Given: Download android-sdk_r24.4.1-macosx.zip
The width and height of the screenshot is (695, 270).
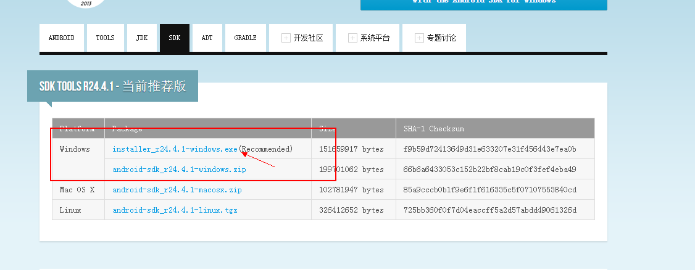Looking at the screenshot, I should pyautogui.click(x=177, y=190).
